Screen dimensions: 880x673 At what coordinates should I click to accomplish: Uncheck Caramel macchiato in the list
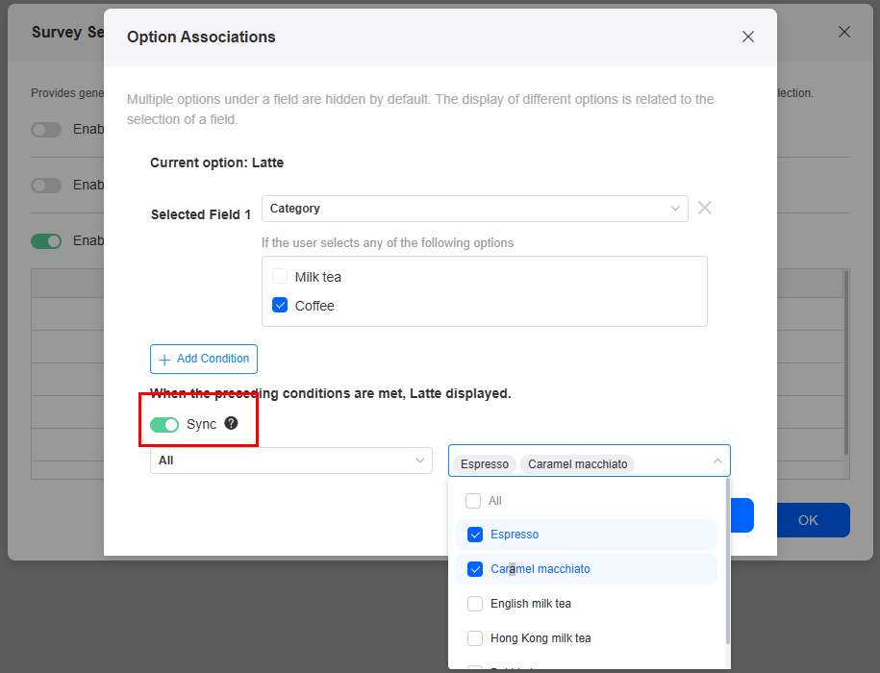(x=475, y=569)
